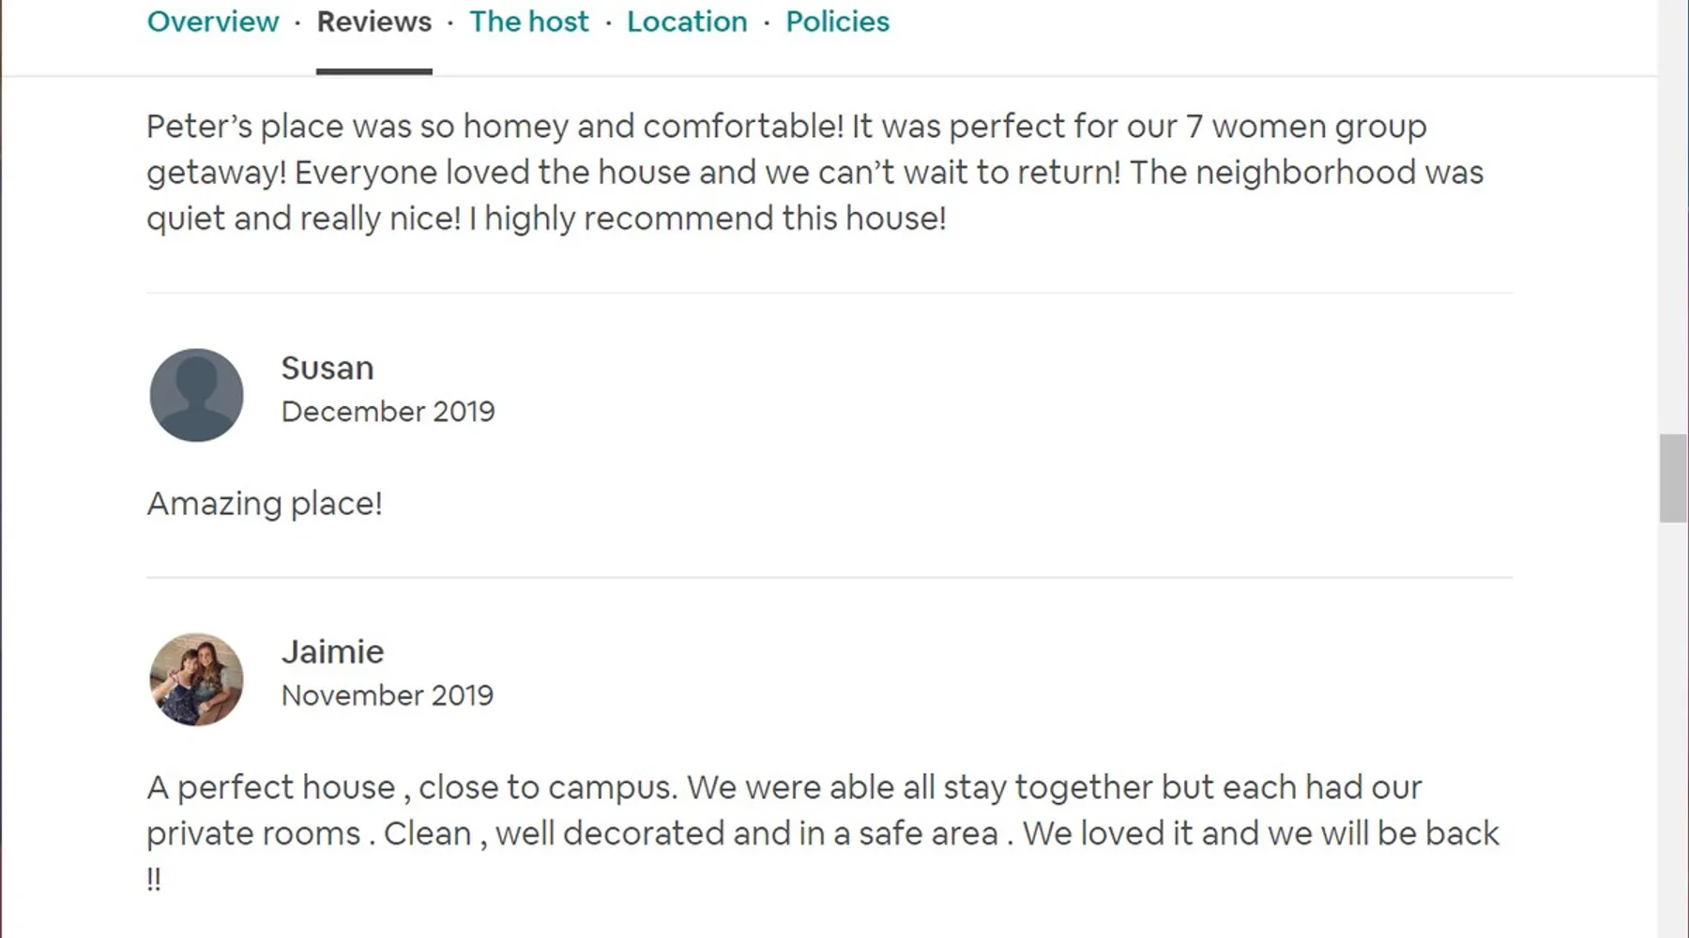
Task: Click the November 2019 review date
Action: coord(387,696)
